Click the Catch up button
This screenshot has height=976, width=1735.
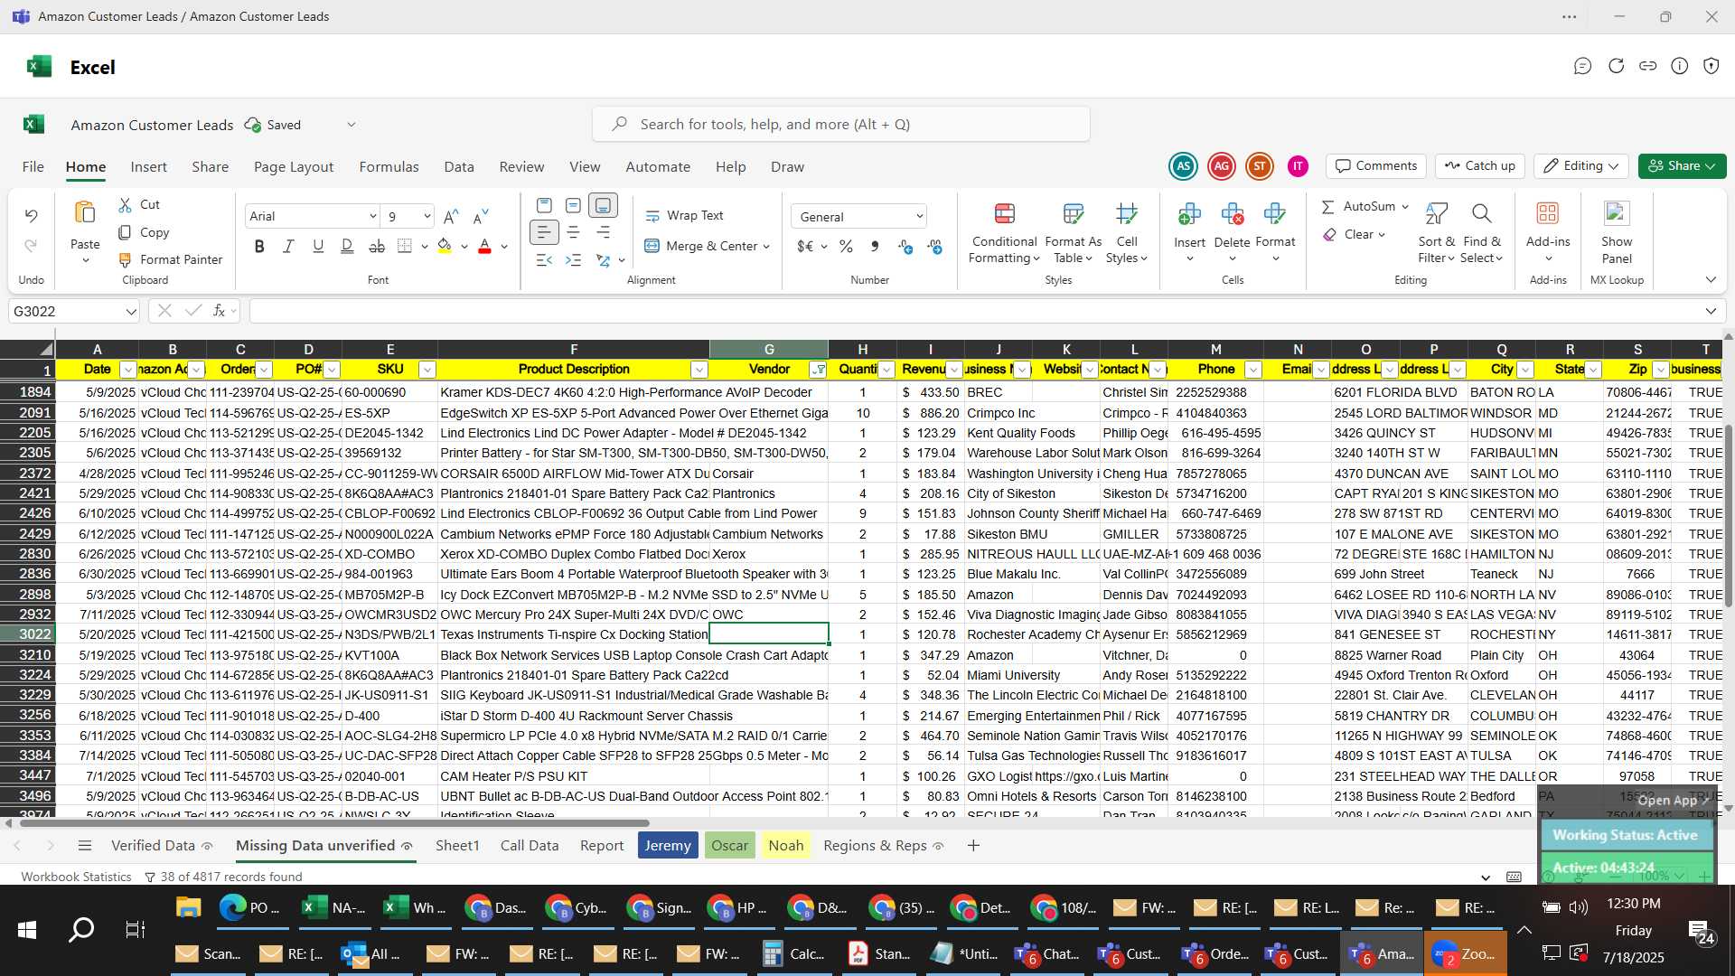1479,166
